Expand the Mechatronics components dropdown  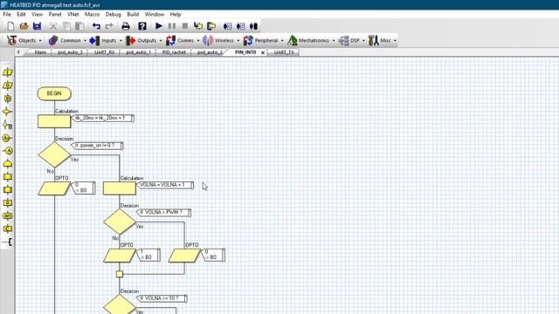point(334,41)
